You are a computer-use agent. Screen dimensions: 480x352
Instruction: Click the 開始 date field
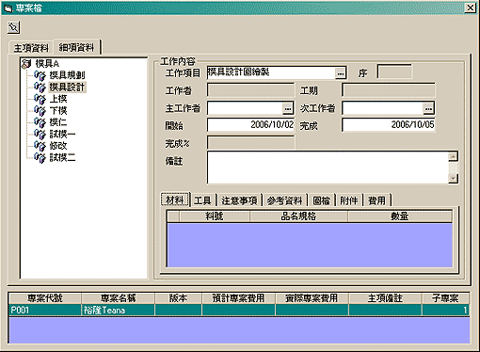[x=250, y=125]
